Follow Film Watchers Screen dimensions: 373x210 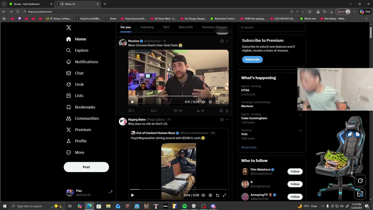click(x=295, y=171)
